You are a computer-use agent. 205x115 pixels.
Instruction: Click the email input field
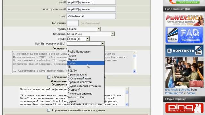pos(91,2)
